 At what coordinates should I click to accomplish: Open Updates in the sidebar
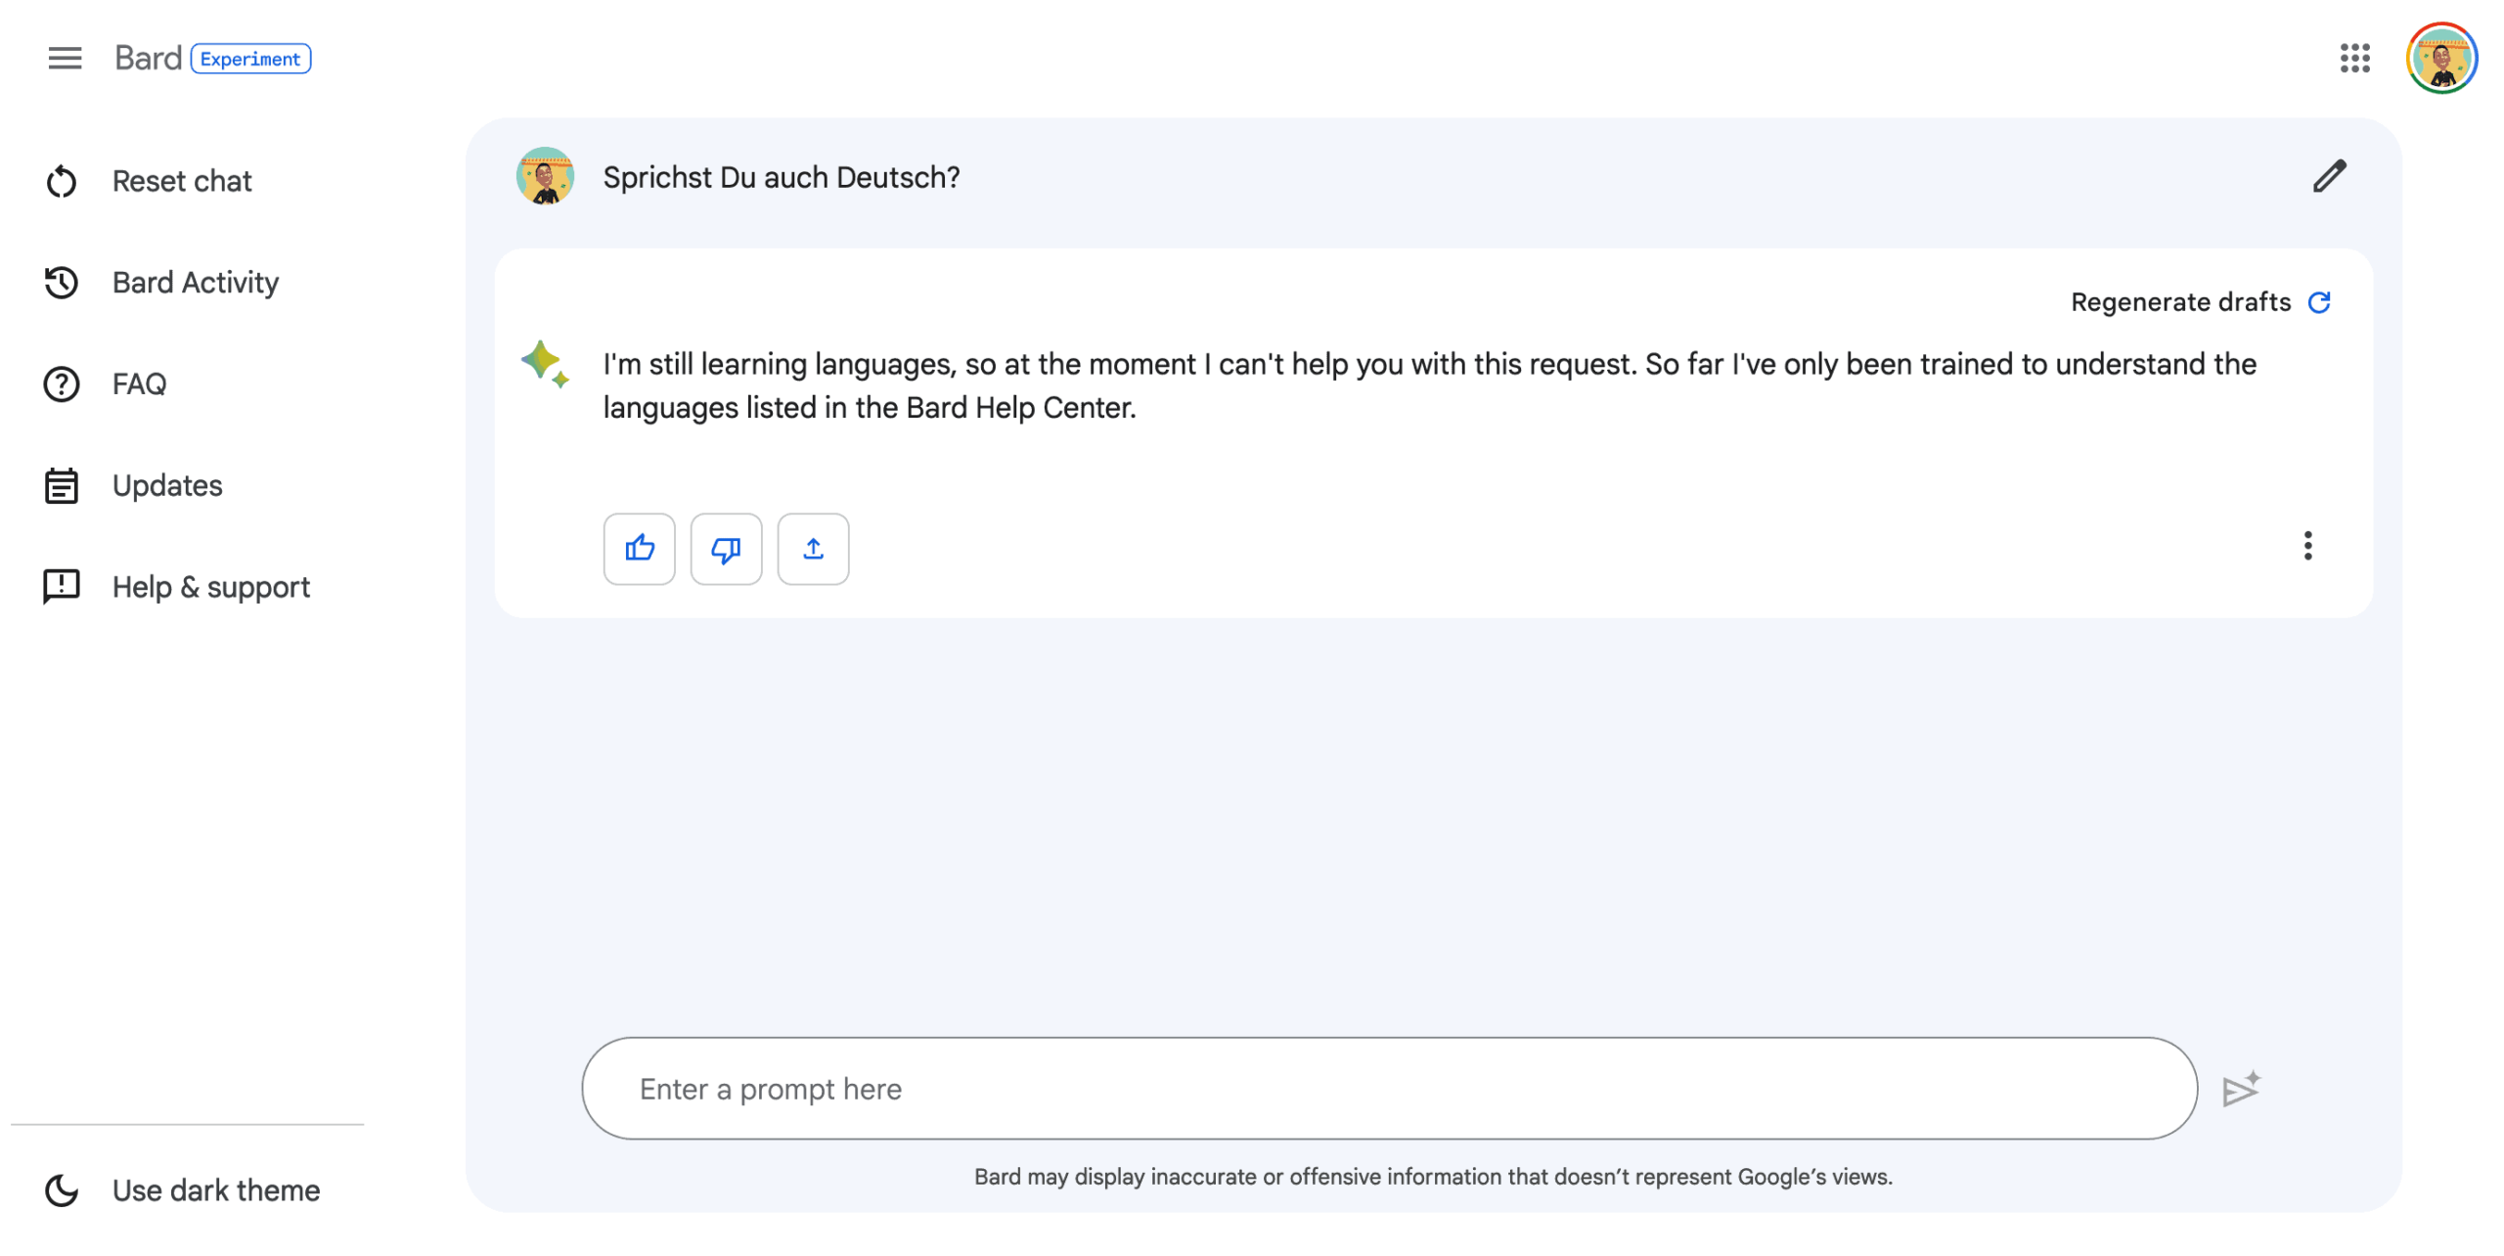click(167, 485)
